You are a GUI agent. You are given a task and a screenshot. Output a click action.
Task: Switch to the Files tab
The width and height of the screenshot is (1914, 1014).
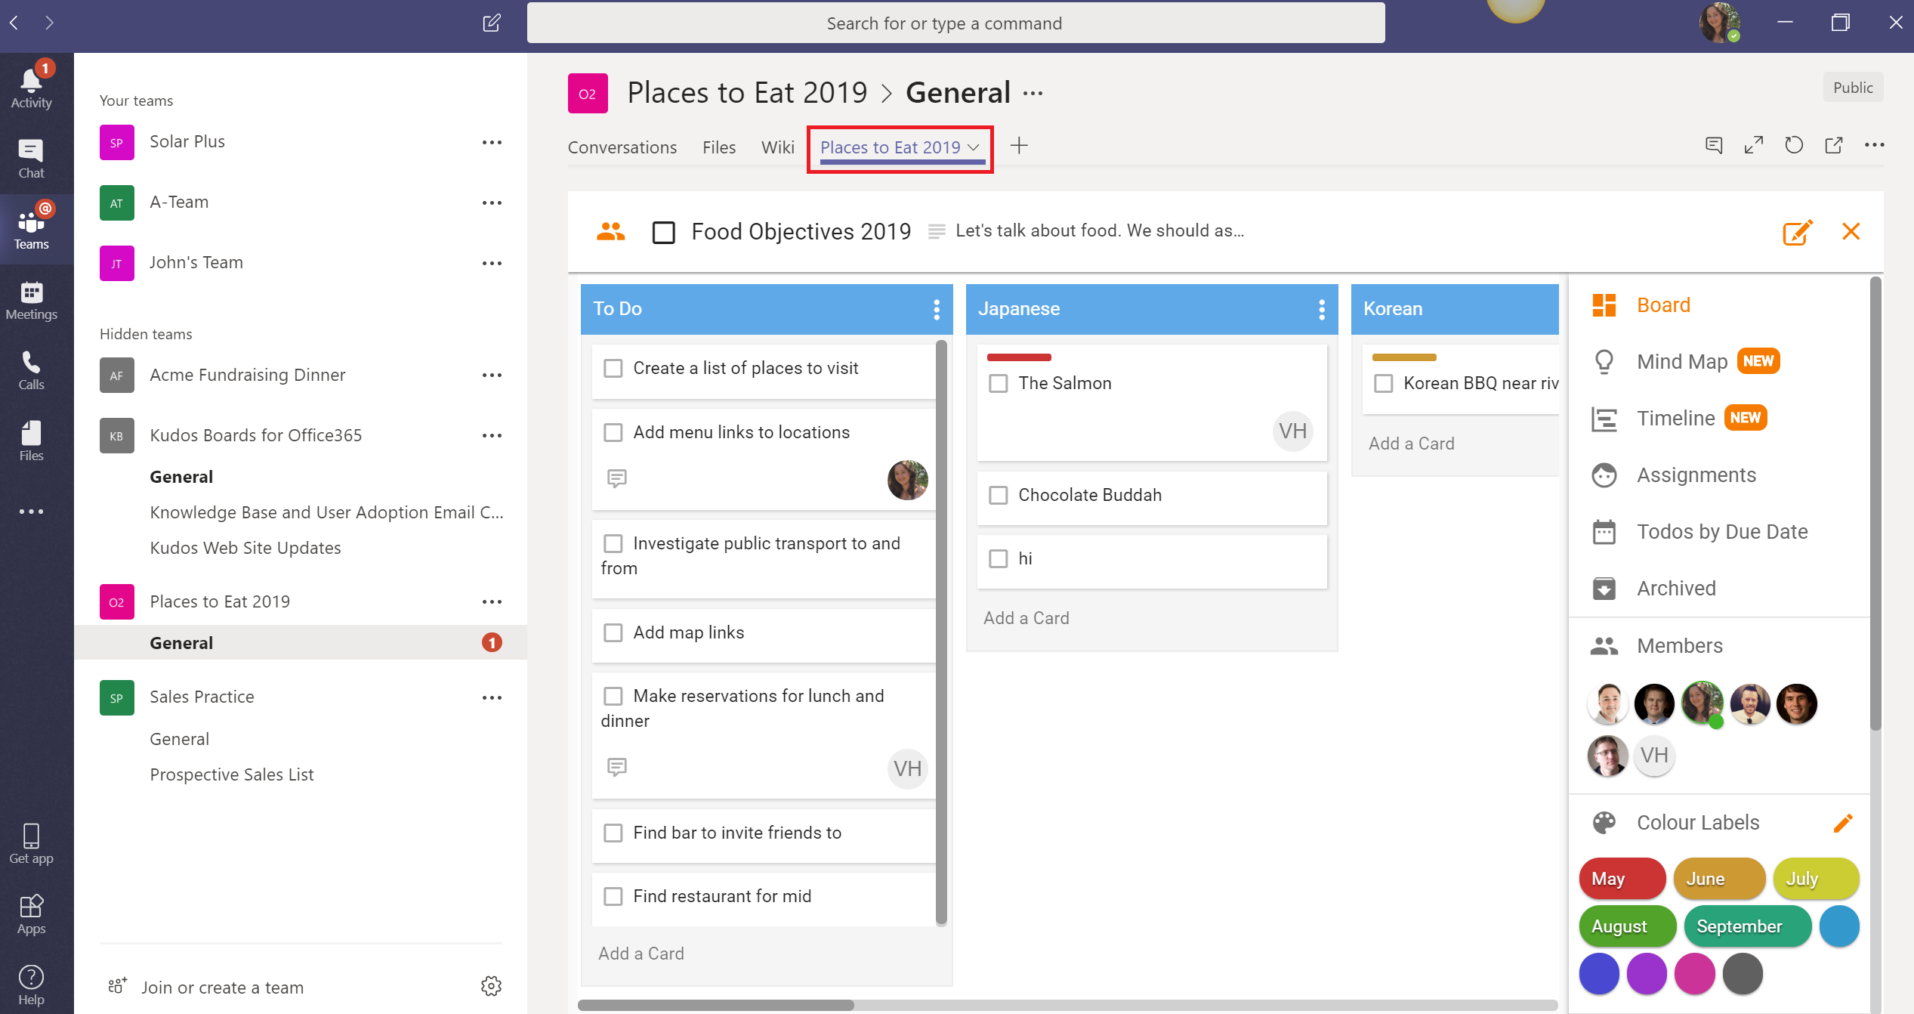point(719,147)
